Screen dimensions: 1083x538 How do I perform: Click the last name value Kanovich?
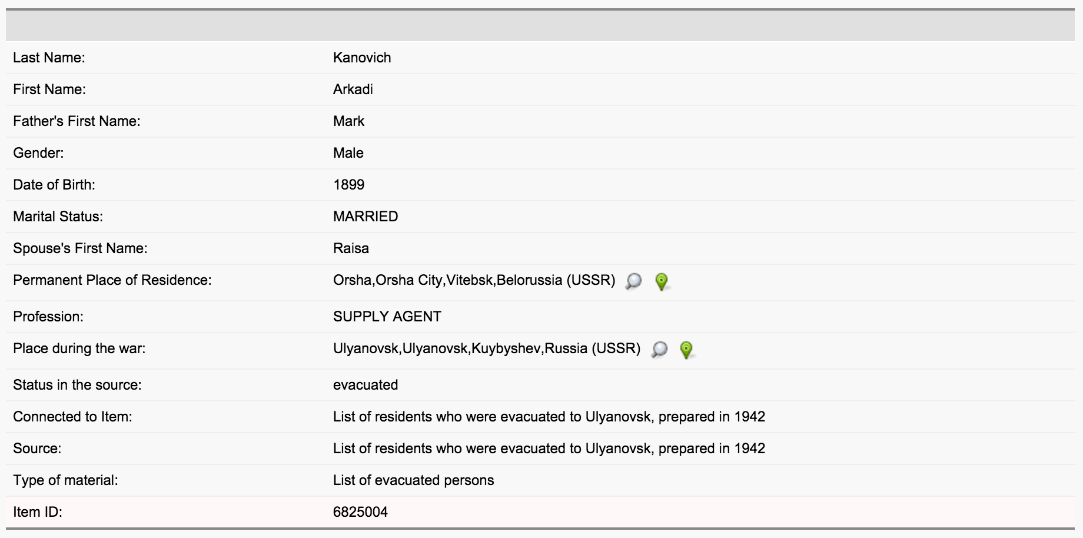362,58
